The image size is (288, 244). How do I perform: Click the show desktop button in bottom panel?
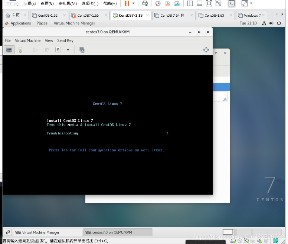[7, 232]
